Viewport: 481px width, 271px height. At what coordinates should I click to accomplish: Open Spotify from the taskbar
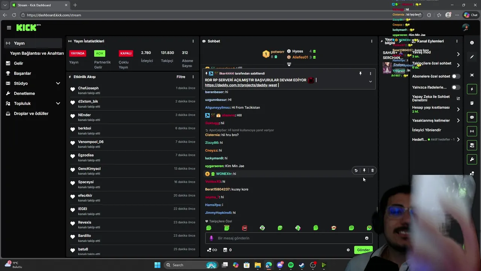point(291,265)
